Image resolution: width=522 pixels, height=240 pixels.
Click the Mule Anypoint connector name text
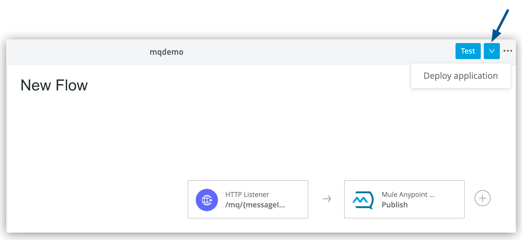408,194
